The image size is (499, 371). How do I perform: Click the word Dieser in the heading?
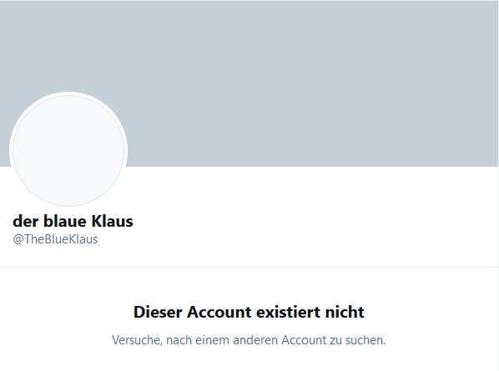click(x=158, y=312)
